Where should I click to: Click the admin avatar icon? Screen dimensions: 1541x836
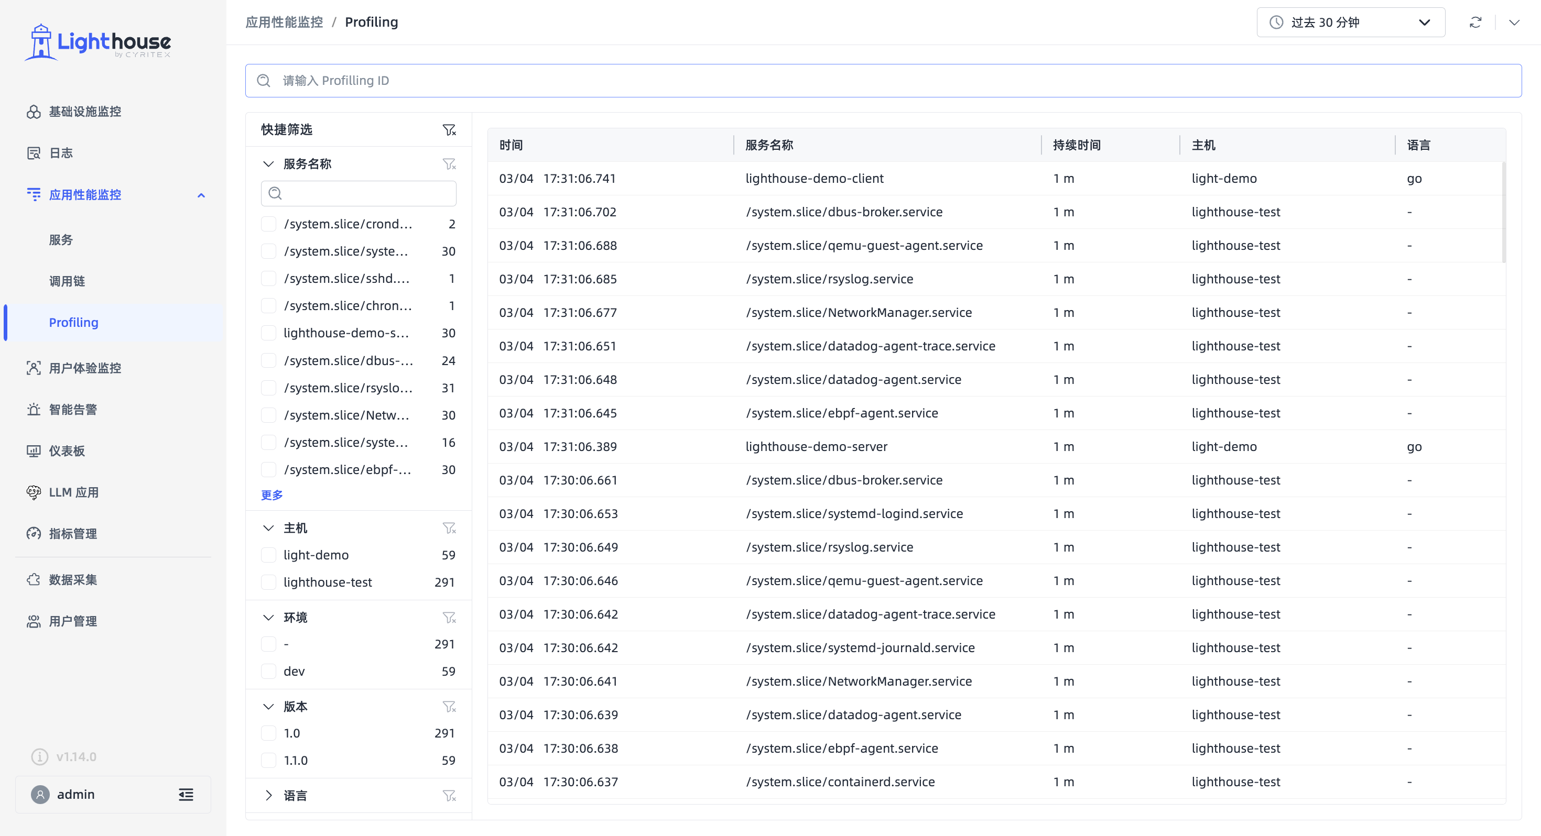[x=40, y=794]
